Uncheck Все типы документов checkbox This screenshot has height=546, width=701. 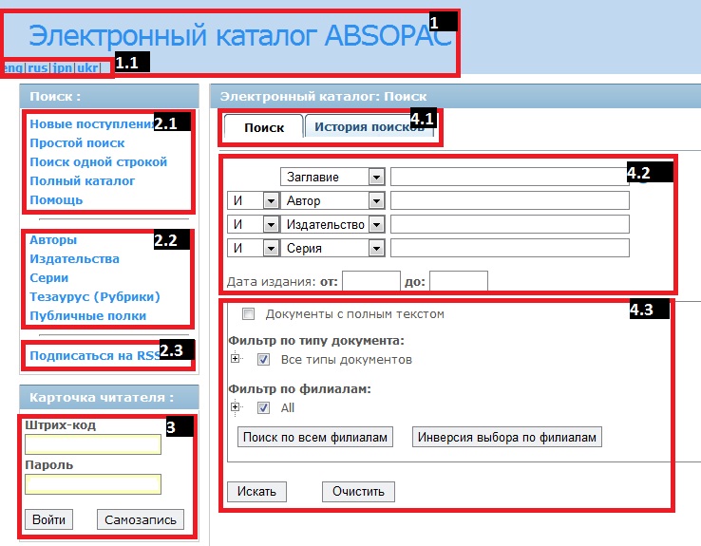tap(264, 360)
